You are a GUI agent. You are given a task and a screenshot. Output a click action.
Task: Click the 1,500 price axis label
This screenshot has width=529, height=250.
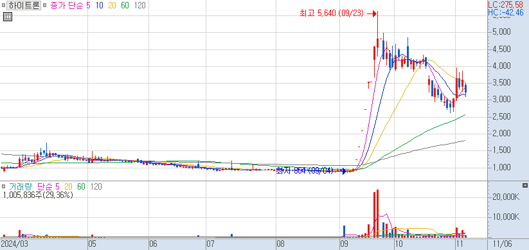coord(501,150)
